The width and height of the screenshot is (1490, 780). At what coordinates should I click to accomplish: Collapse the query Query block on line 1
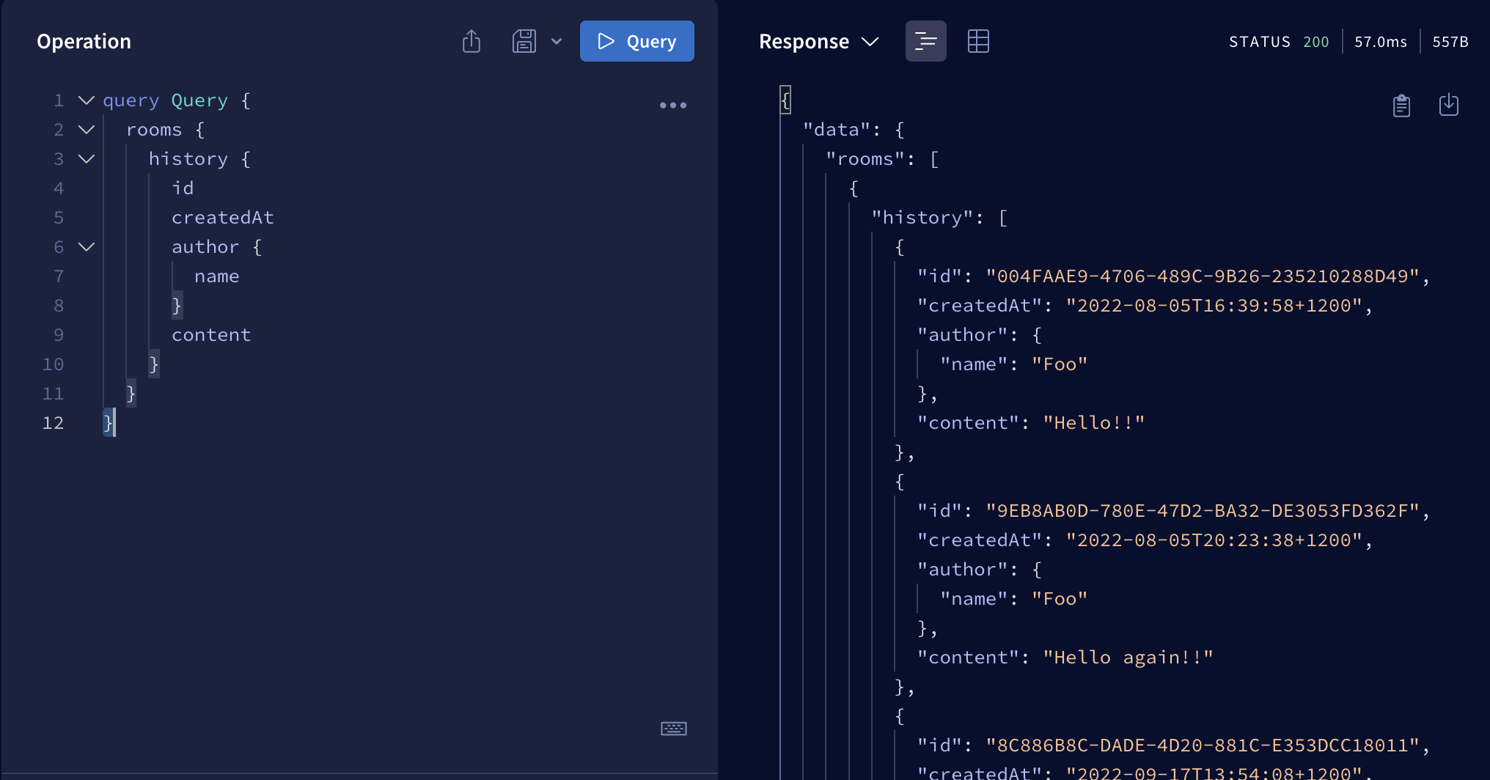pyautogui.click(x=87, y=100)
